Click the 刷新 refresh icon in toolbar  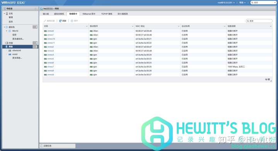pos(60,21)
